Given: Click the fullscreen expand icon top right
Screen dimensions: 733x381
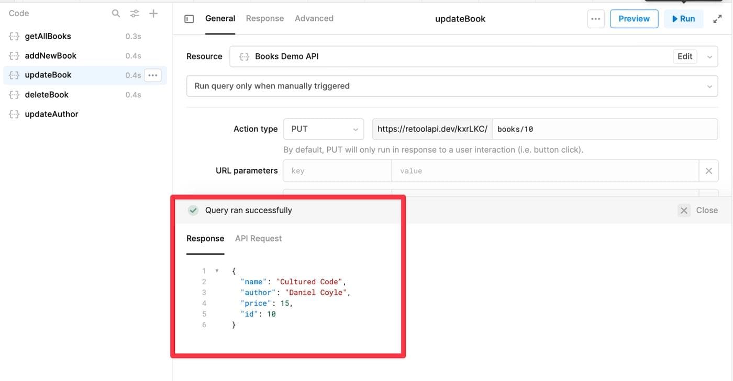Looking at the screenshot, I should pos(717,18).
